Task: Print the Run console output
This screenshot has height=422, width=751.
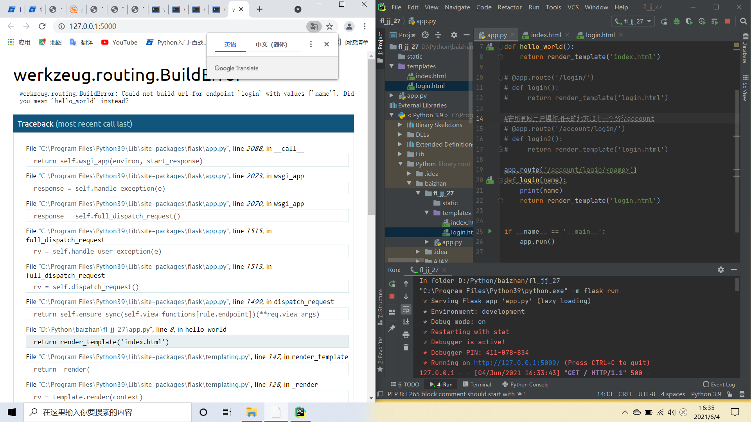Action: pos(406,335)
